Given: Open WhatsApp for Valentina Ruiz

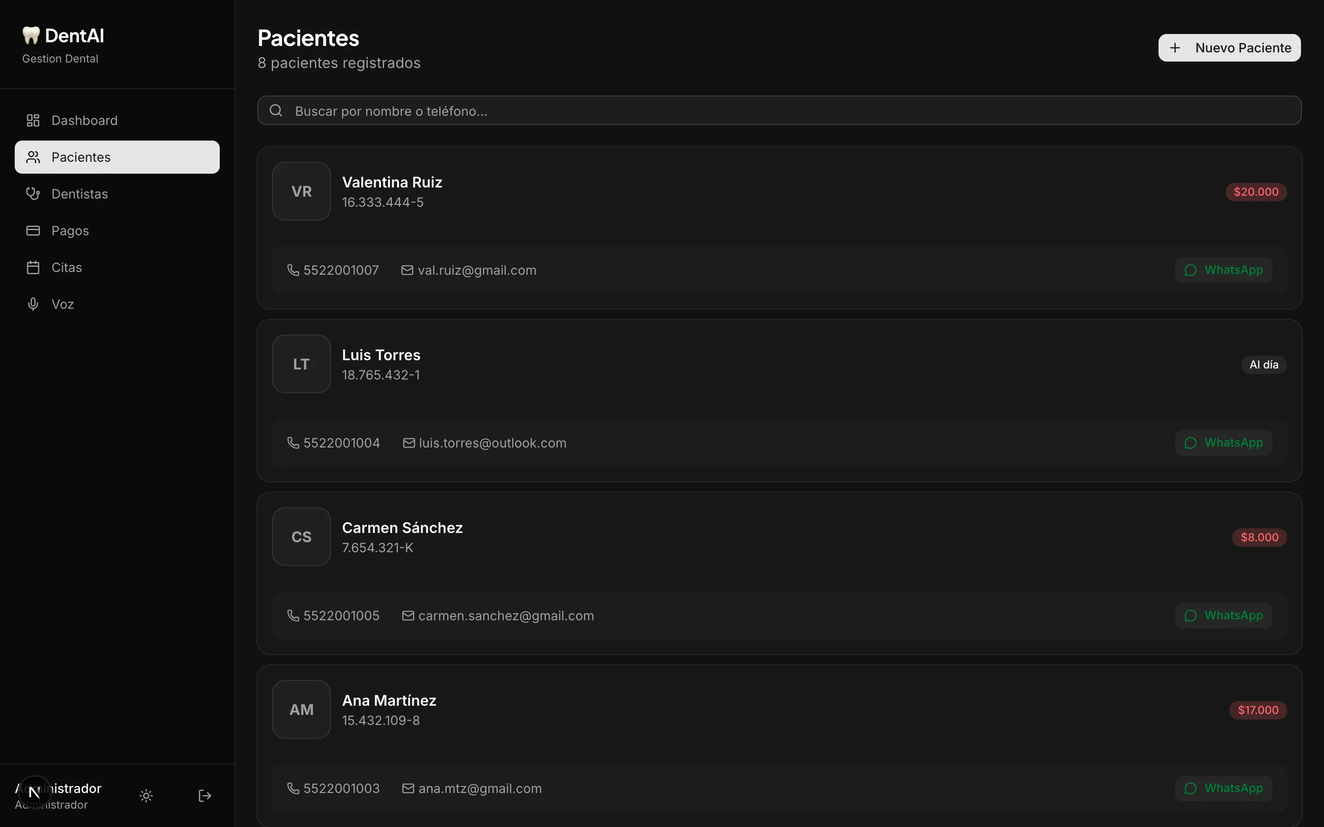Looking at the screenshot, I should 1223,270.
